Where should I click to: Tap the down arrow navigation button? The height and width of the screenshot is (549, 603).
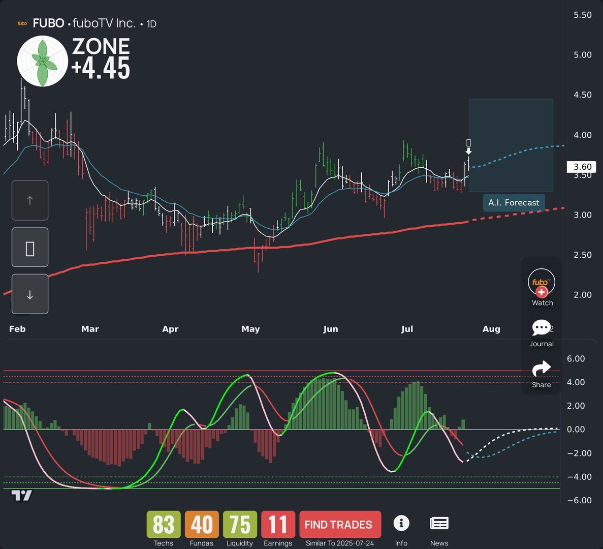tap(30, 294)
